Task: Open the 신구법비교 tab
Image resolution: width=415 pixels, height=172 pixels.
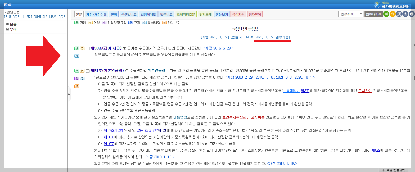Action: (128, 14)
